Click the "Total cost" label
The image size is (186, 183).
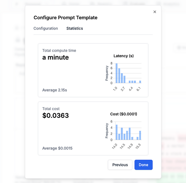pos(51,109)
